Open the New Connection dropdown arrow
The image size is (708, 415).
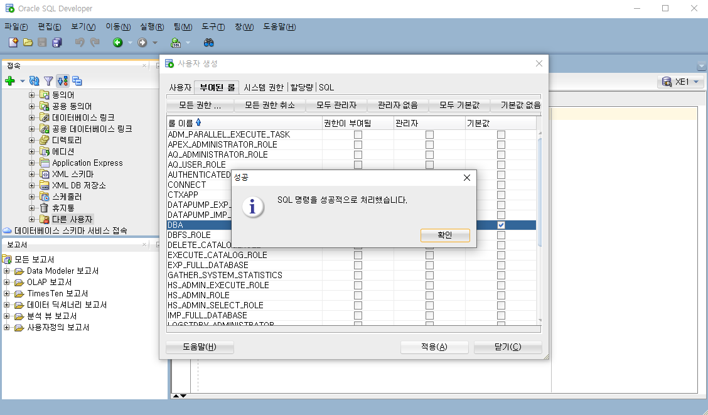[x=22, y=81]
